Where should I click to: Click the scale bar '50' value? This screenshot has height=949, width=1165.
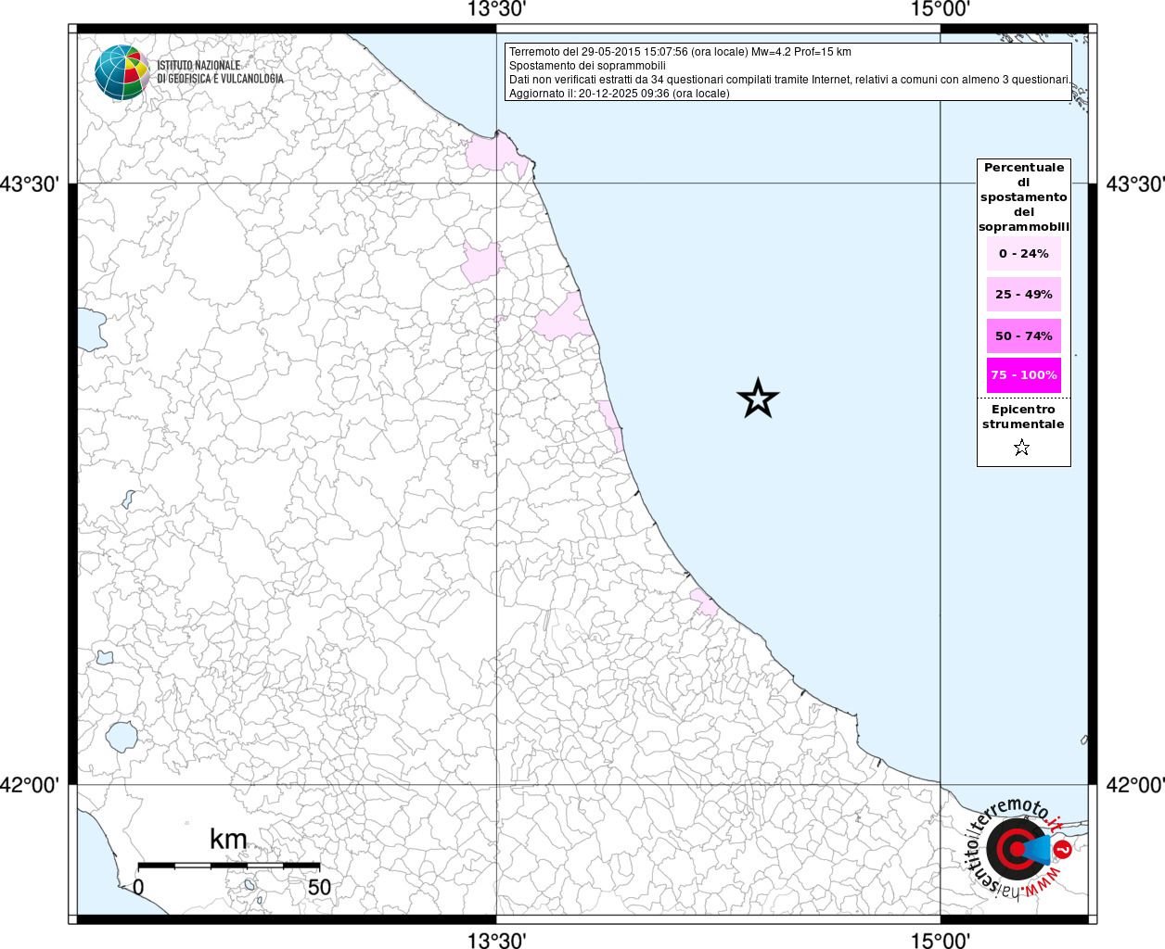(319, 887)
